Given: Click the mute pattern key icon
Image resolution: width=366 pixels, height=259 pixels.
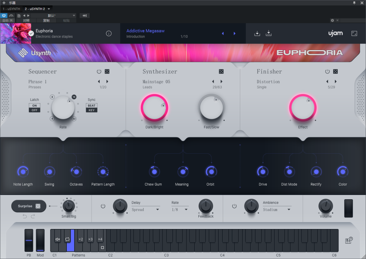Looking at the screenshot, I should [x=58, y=239].
